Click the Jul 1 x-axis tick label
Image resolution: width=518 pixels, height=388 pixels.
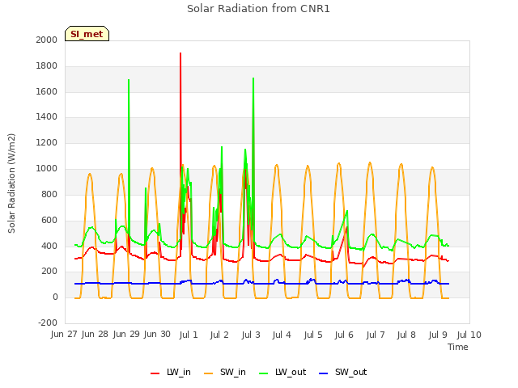click(x=189, y=335)
